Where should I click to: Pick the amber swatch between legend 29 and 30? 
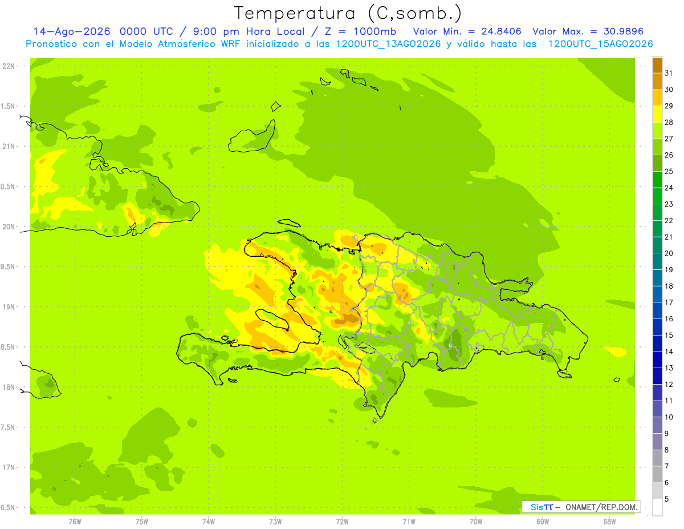(657, 98)
